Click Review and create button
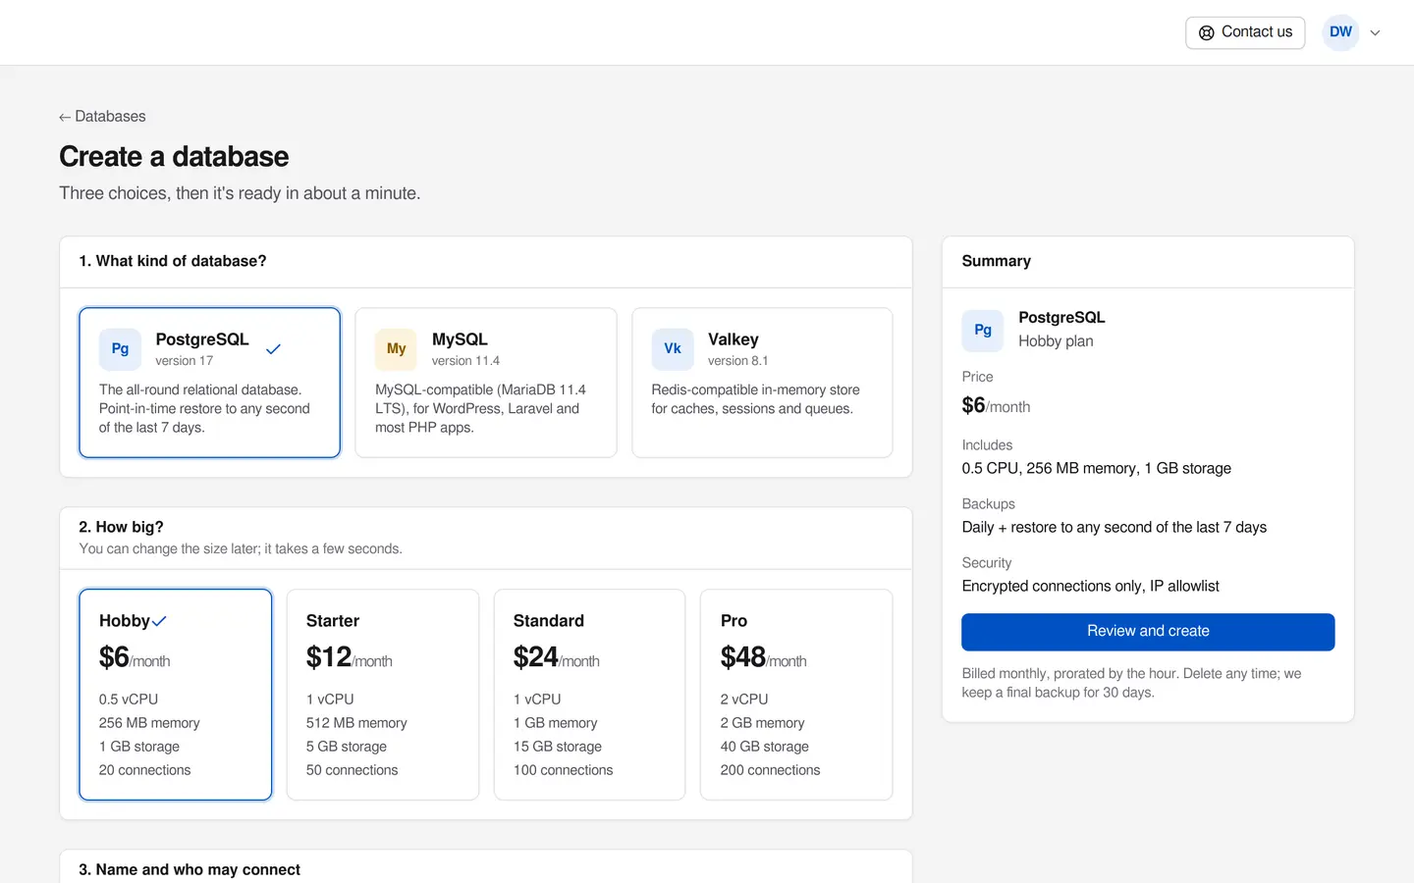This screenshot has width=1414, height=883. [1148, 632]
